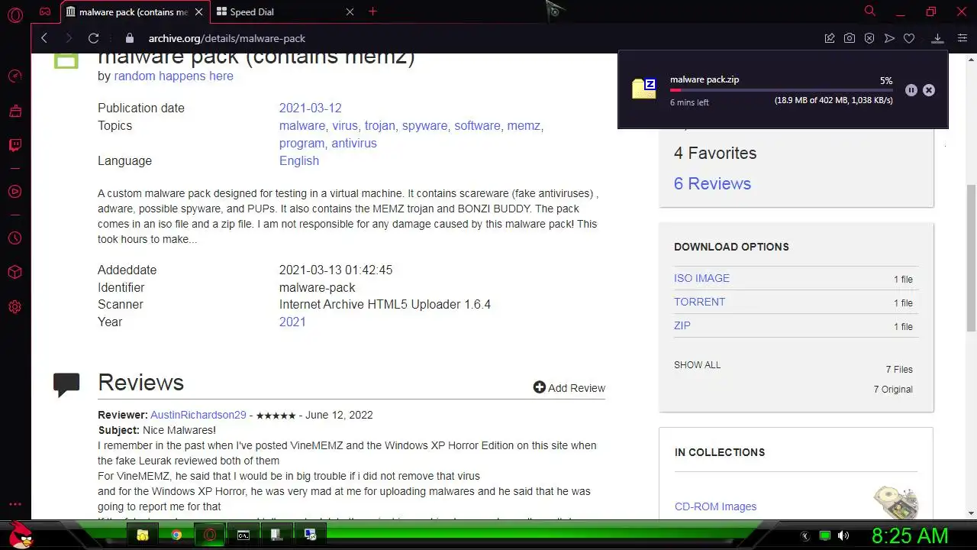The width and height of the screenshot is (977, 550).
Task: Close the malware pack tab
Action: pyautogui.click(x=198, y=12)
